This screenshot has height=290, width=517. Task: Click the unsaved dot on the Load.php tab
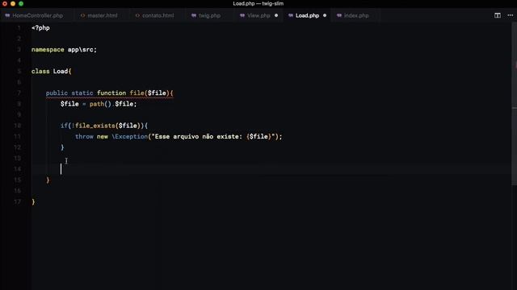coord(325,15)
